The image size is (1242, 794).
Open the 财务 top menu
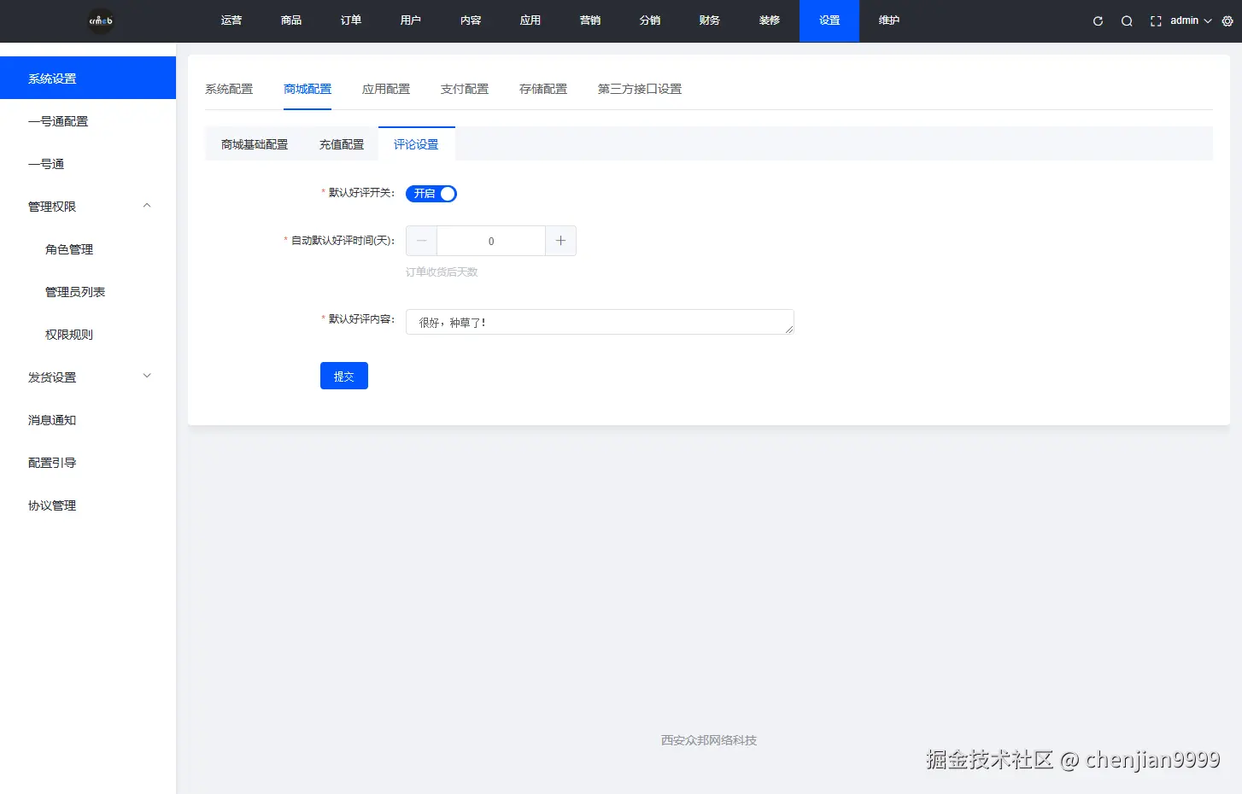click(710, 20)
